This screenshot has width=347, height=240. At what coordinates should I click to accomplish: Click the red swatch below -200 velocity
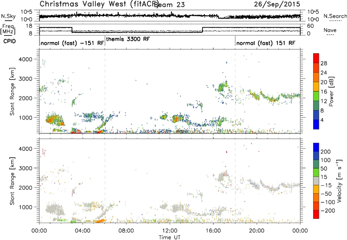tap(316, 214)
